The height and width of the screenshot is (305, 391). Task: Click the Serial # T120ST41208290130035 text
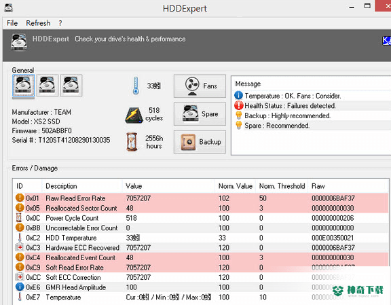click(61, 140)
